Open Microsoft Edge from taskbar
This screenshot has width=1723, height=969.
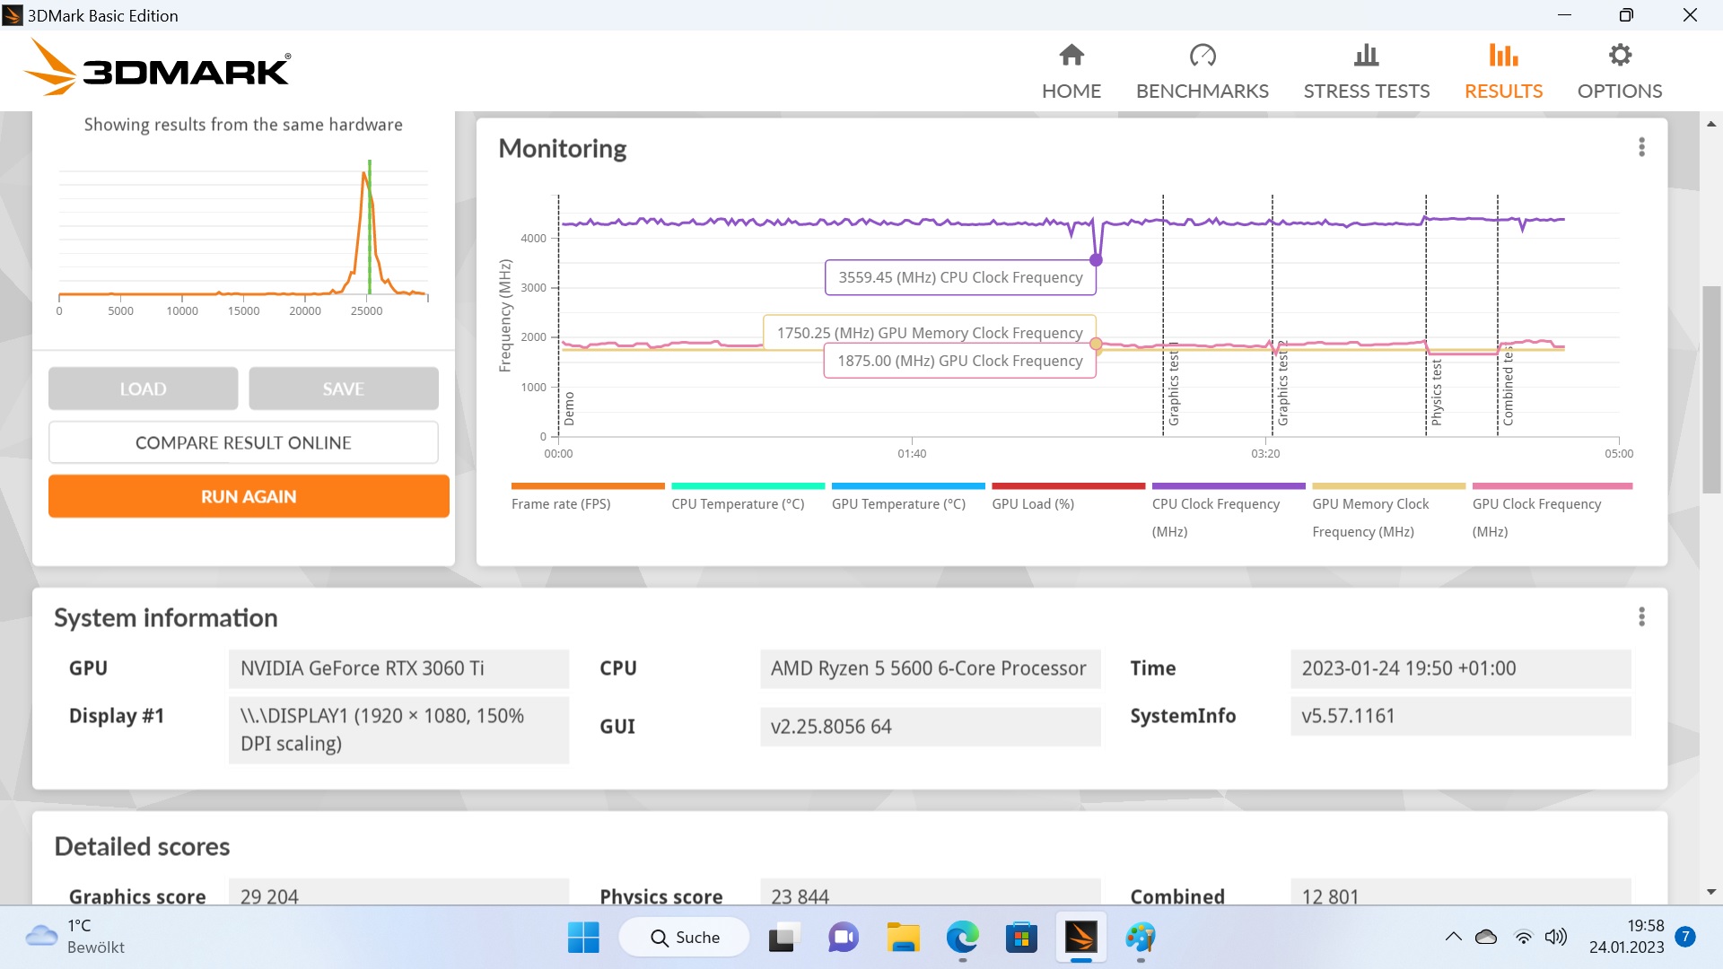(x=962, y=938)
